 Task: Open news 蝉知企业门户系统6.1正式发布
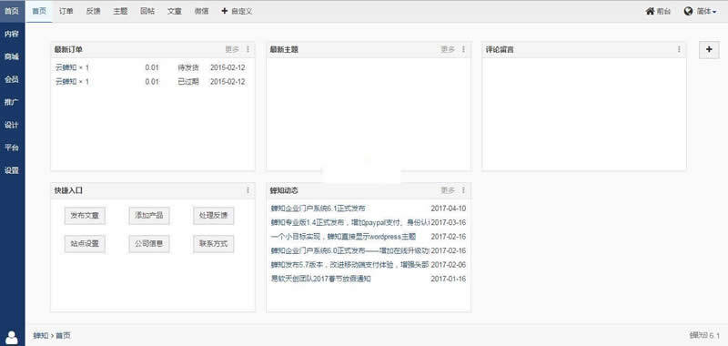coord(318,209)
